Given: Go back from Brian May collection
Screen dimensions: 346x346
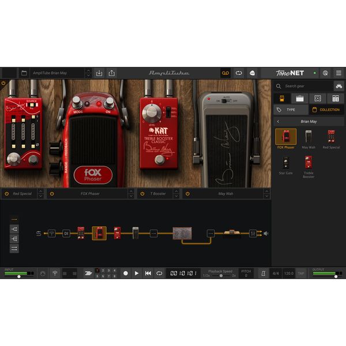Looking at the screenshot, I should pos(278,121).
